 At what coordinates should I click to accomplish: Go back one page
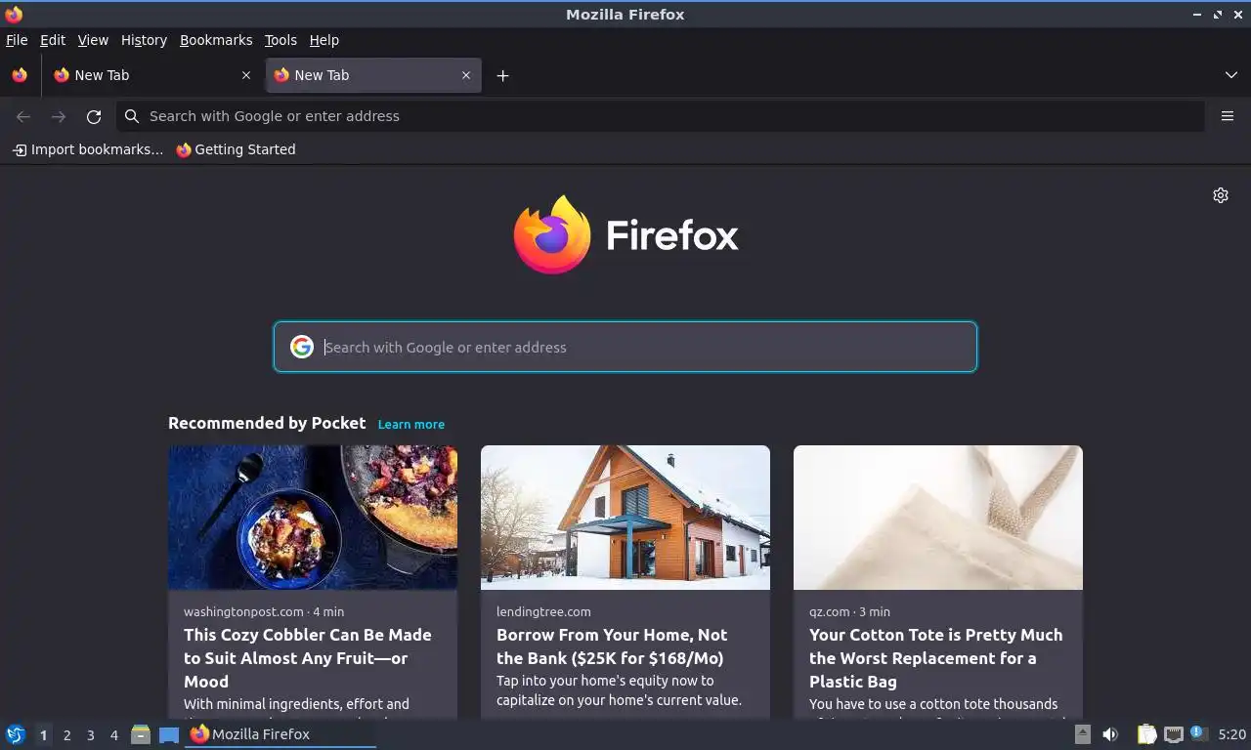point(23,116)
